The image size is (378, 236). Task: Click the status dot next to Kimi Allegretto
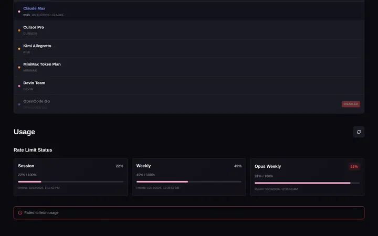pos(19,49)
